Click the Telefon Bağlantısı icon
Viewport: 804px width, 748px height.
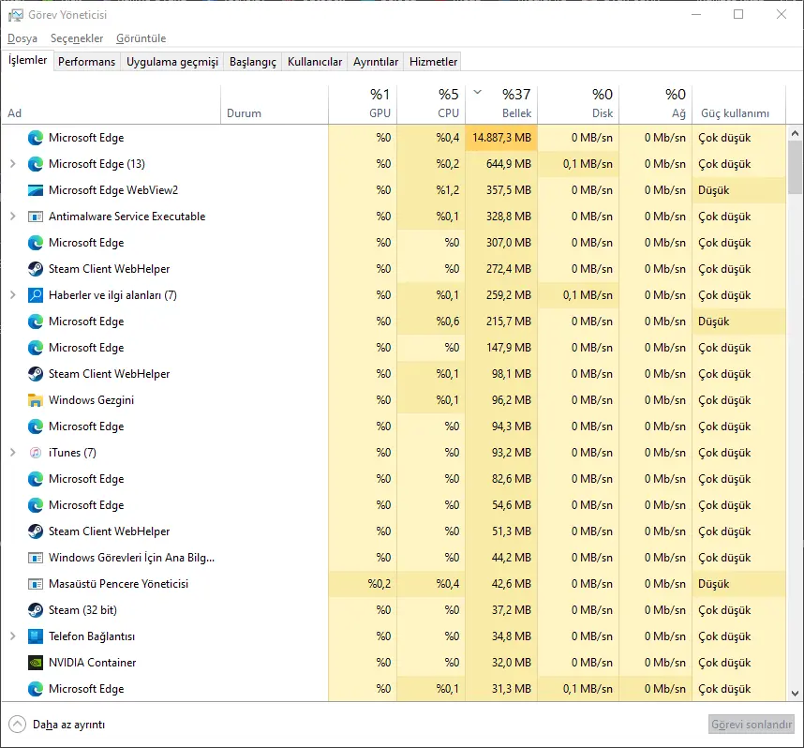[x=36, y=636]
